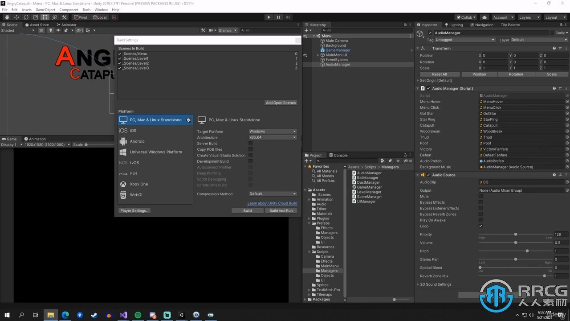The width and height of the screenshot is (570, 321).
Task: Adjust the Volume slider
Action: coord(516,243)
